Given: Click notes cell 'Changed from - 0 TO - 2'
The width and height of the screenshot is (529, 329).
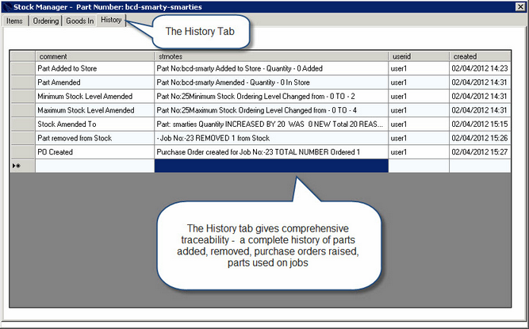Looking at the screenshot, I should click(271, 97).
